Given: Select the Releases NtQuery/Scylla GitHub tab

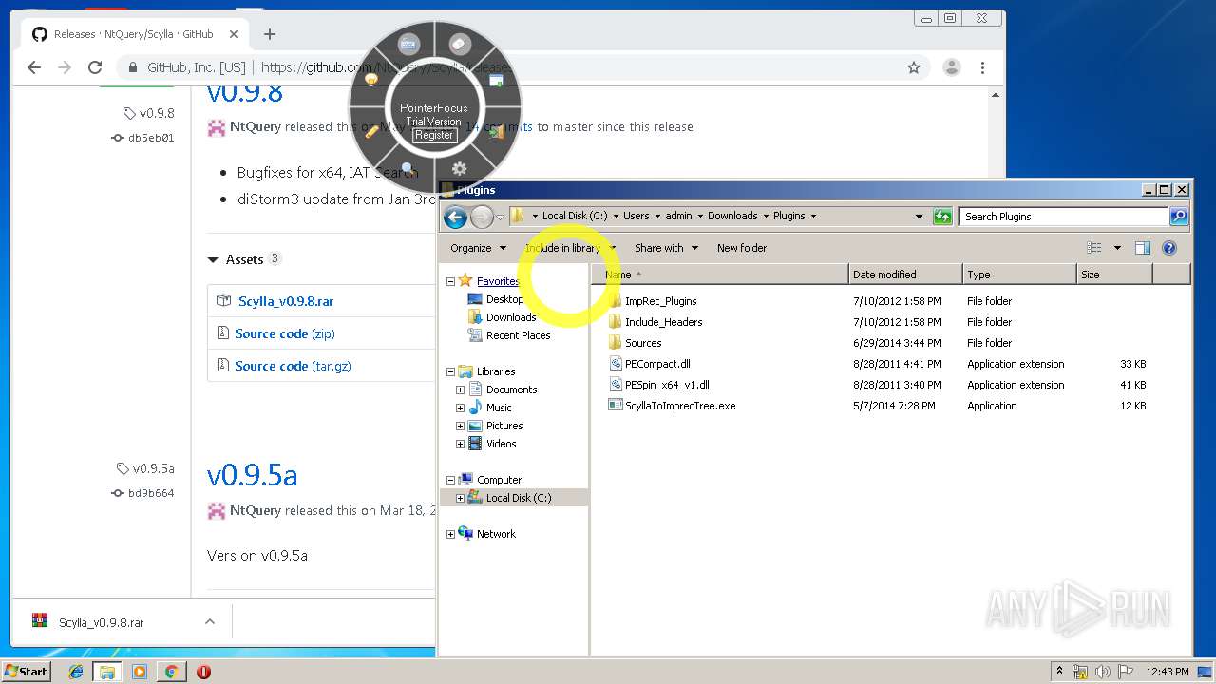Looking at the screenshot, I should [133, 34].
